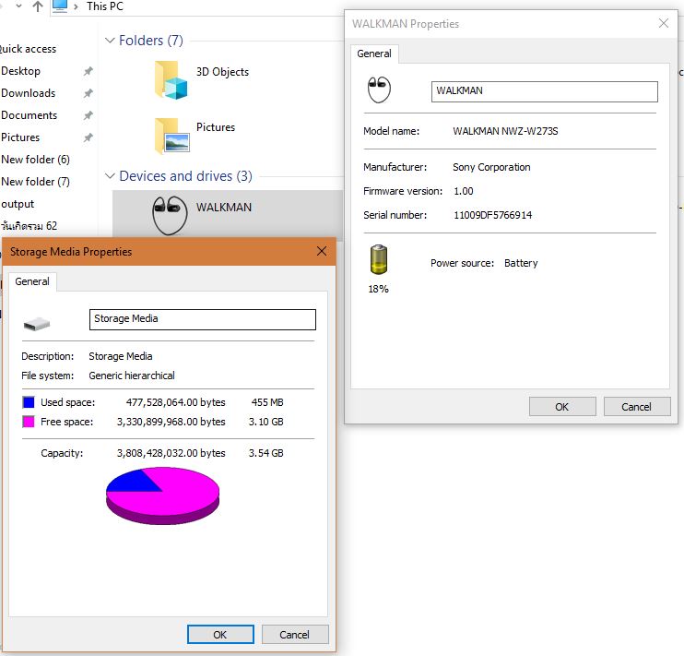This screenshot has width=684, height=656.
Task: Click free space value 3,330,899,968.00 bytes
Action: click(x=171, y=422)
